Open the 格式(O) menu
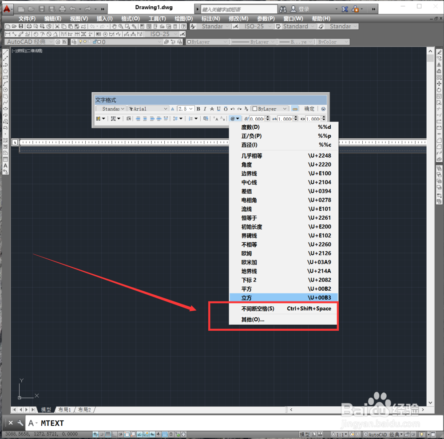Screen dimensions: 444x439 point(131,19)
